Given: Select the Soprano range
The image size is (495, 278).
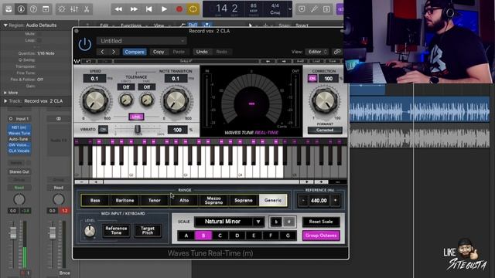Looking at the screenshot, I should (x=244, y=200).
